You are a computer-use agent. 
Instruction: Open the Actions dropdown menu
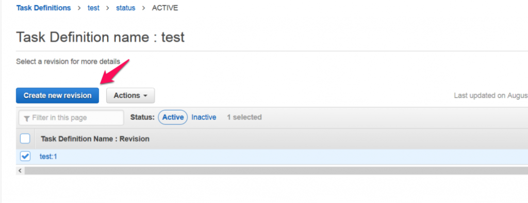(130, 96)
